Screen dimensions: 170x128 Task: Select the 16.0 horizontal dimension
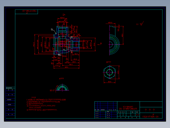(76, 54)
